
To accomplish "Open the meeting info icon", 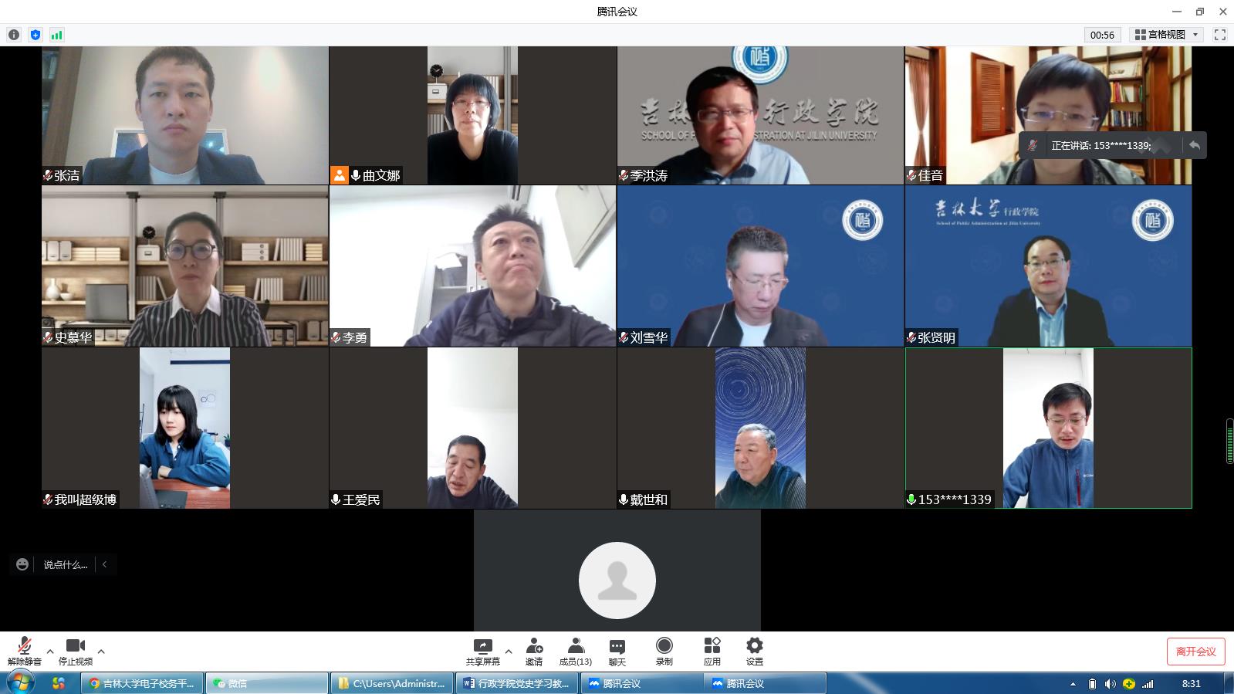I will tap(14, 35).
